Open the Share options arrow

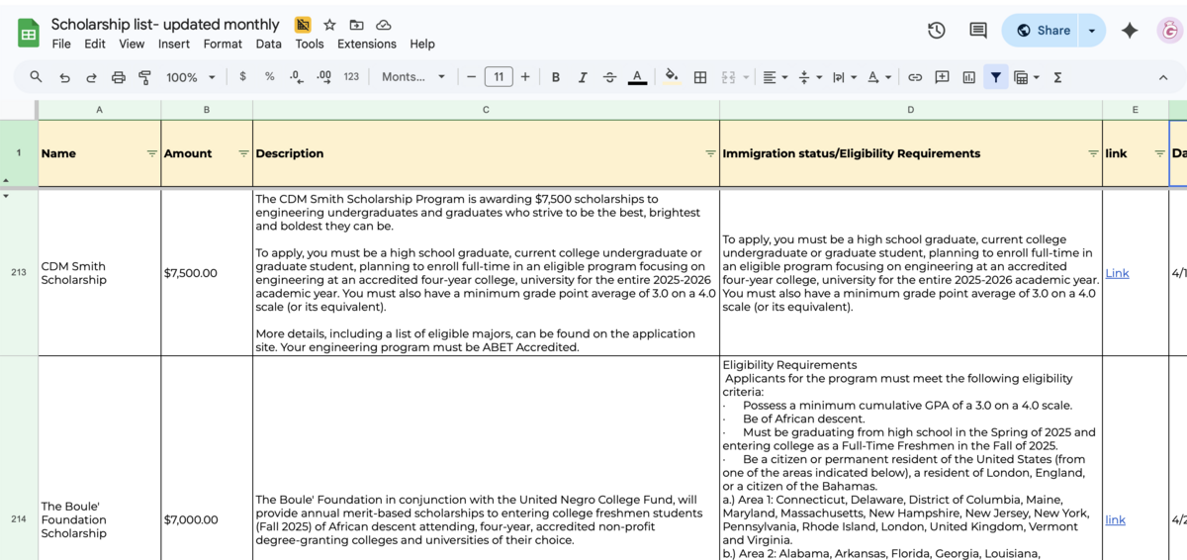coord(1092,31)
